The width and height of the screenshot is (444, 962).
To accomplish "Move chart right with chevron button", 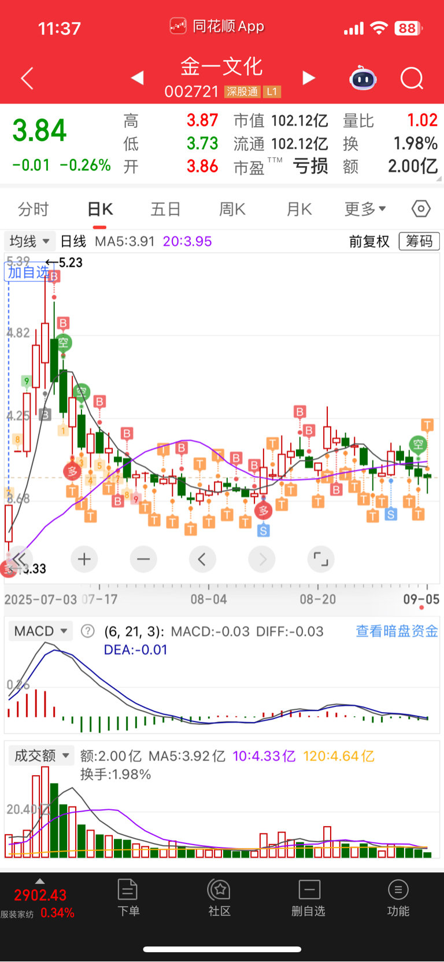I will coord(262,559).
